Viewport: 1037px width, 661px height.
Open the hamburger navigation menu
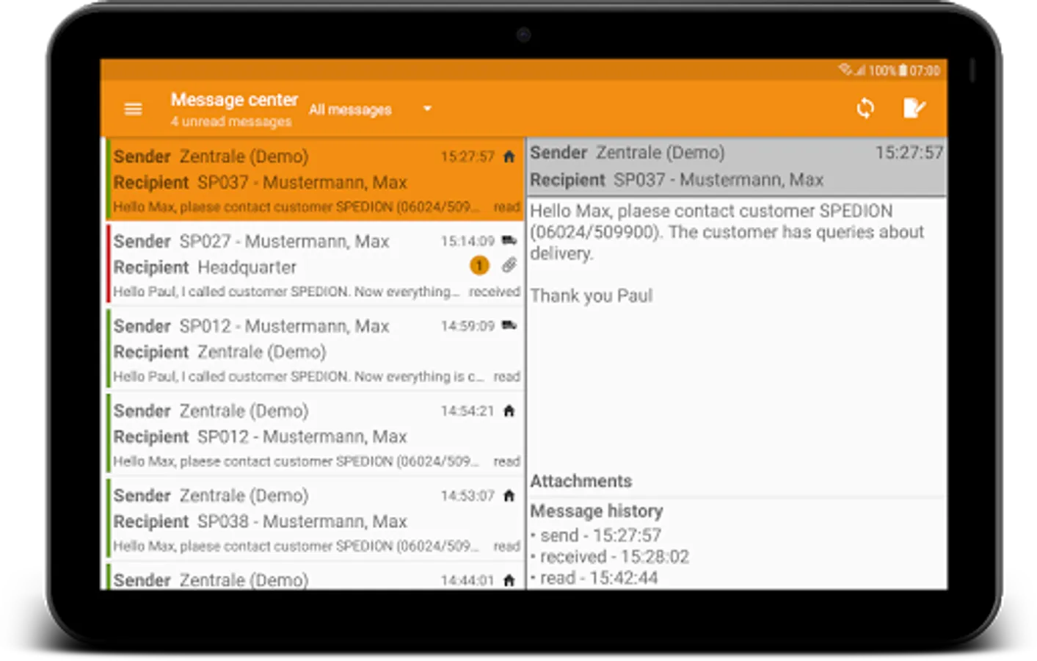(x=133, y=109)
